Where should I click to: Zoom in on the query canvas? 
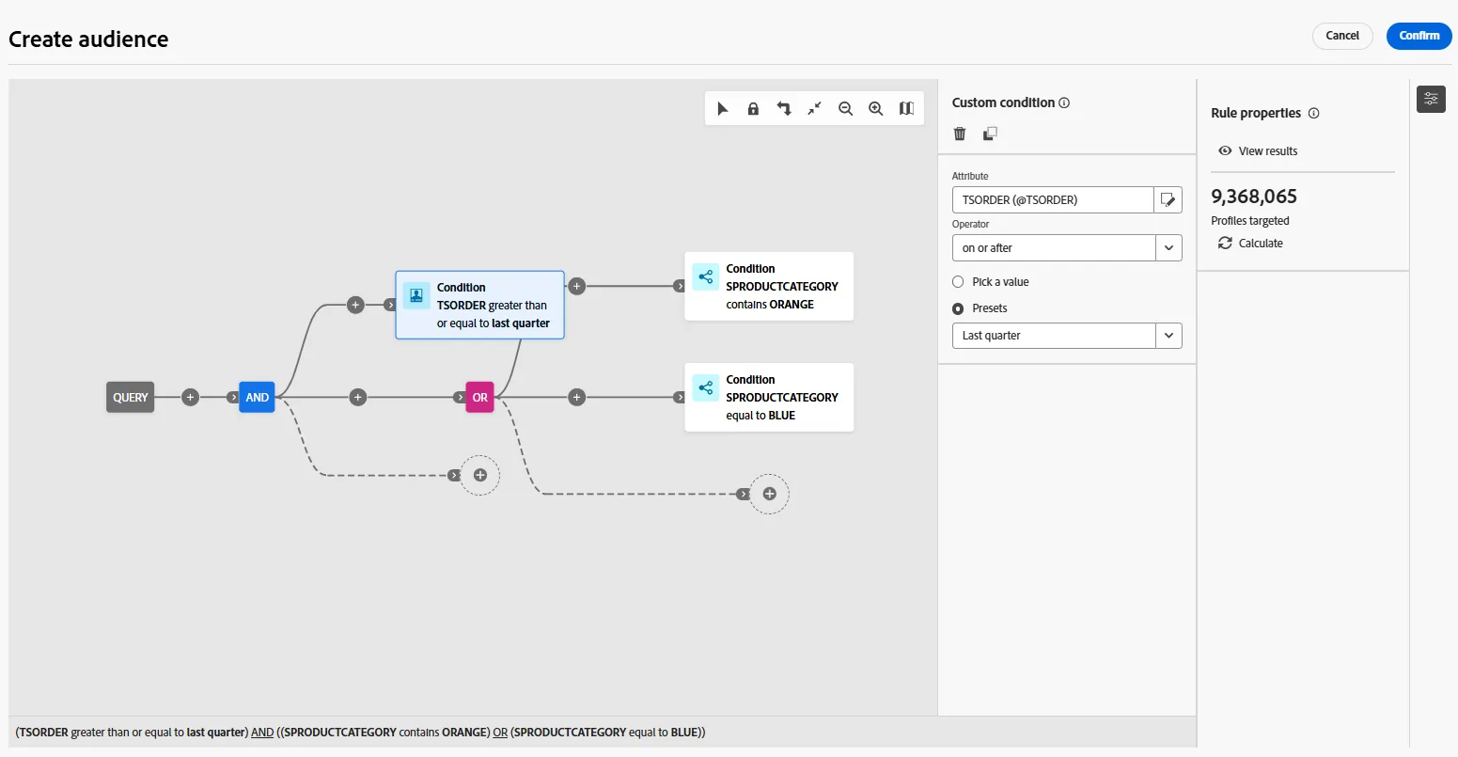click(875, 109)
